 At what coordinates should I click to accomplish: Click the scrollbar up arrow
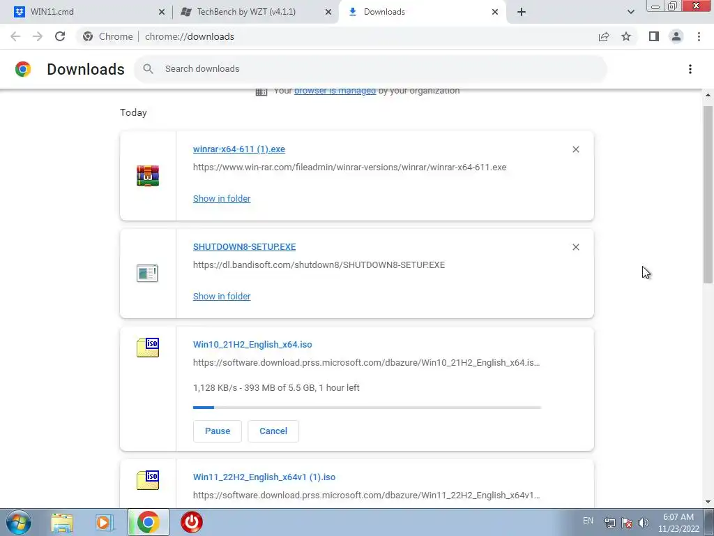tap(708, 95)
